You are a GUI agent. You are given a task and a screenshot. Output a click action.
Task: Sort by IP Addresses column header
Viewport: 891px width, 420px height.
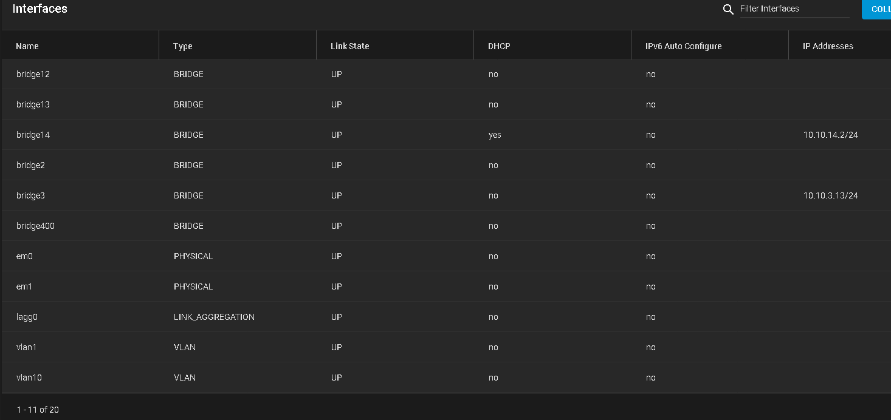tap(828, 46)
